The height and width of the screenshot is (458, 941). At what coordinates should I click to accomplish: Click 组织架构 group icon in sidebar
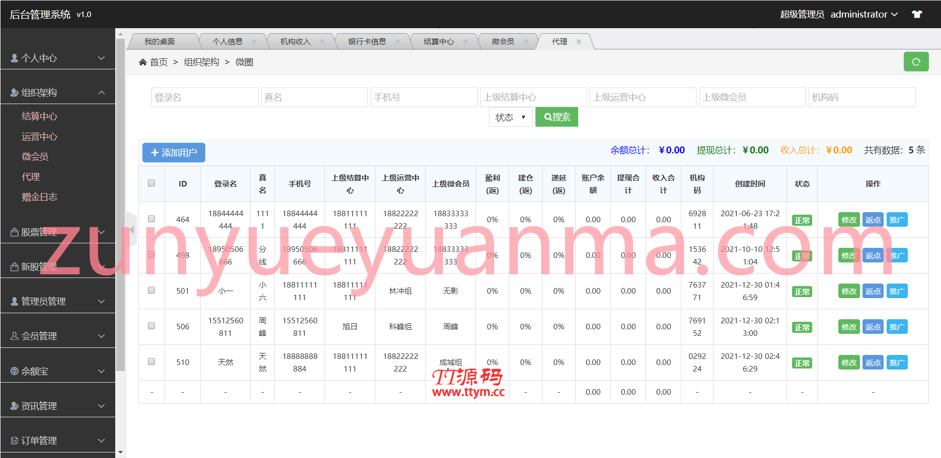(x=15, y=93)
